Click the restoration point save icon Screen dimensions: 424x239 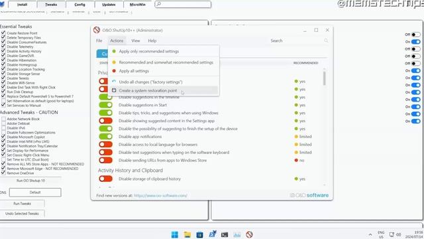coord(114,90)
